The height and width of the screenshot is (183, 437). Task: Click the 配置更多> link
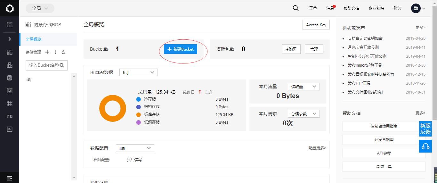point(317,148)
